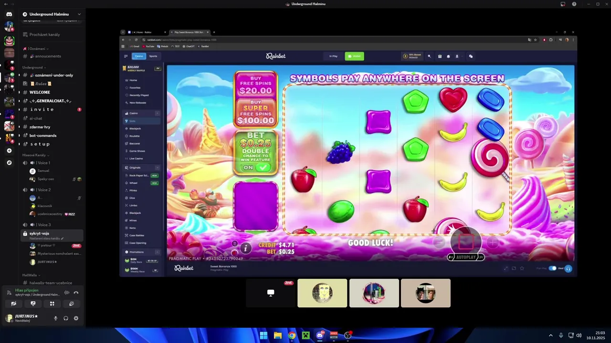Viewport: 611px width, 343px height.
Task: Open the Discover servers compass icon
Action: tap(9, 162)
